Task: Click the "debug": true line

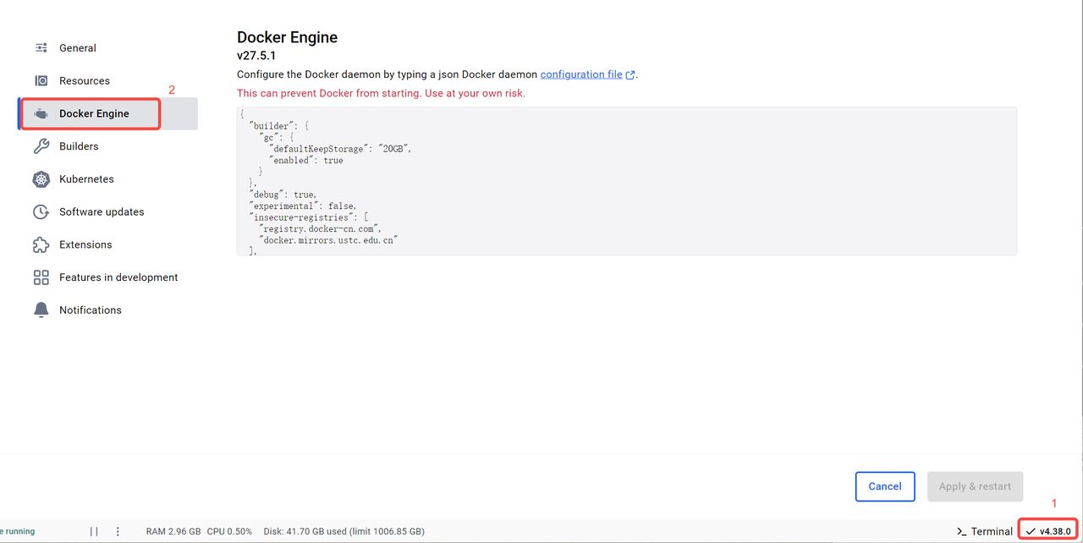Action: [x=283, y=195]
